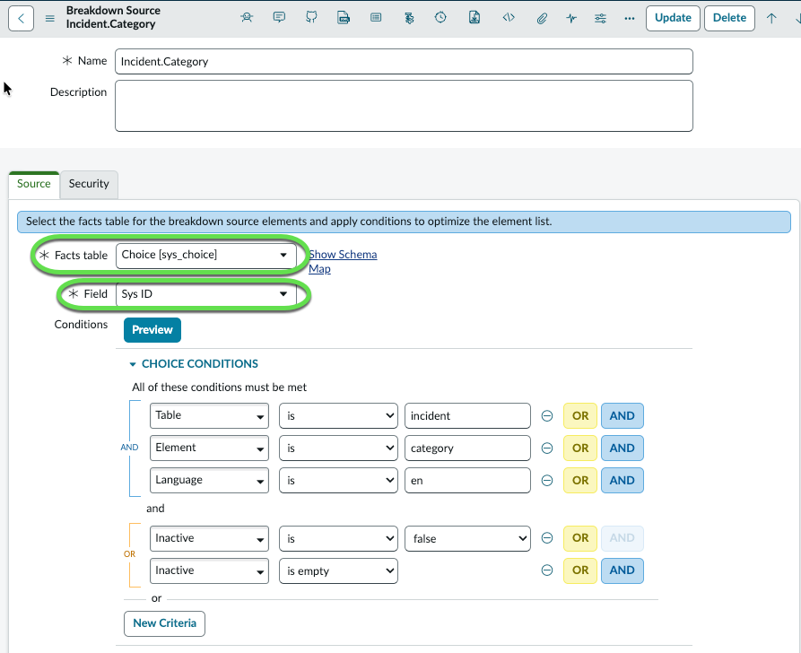801x653 pixels.
Task: Click the Delete button
Action: click(729, 18)
